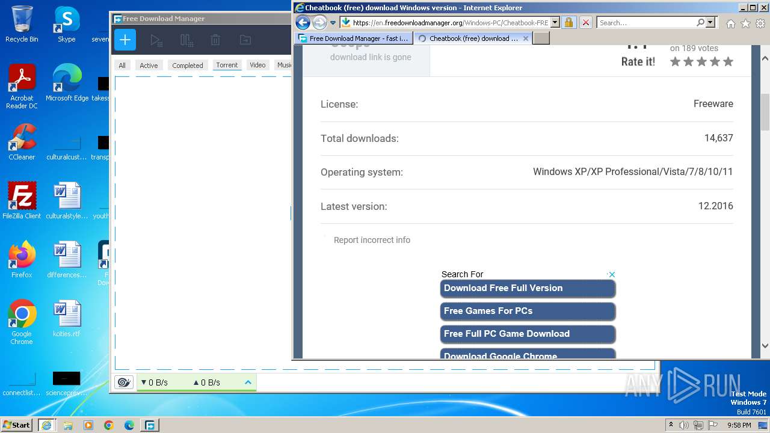
Task: Click the page scrollbar down arrow
Action: tap(765, 346)
